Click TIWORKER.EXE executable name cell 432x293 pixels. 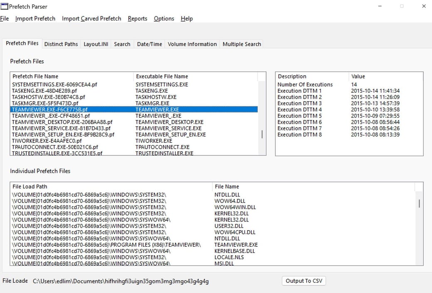pos(154,141)
